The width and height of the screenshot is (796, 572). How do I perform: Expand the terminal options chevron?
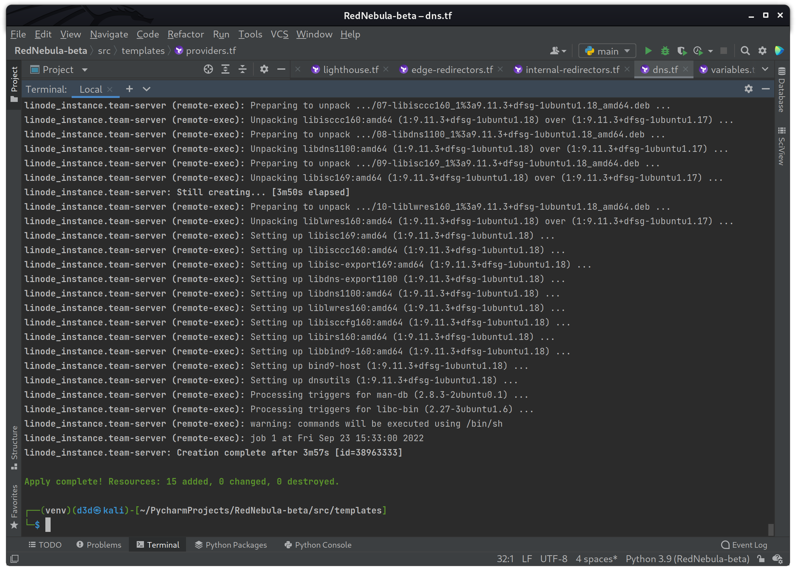point(147,90)
